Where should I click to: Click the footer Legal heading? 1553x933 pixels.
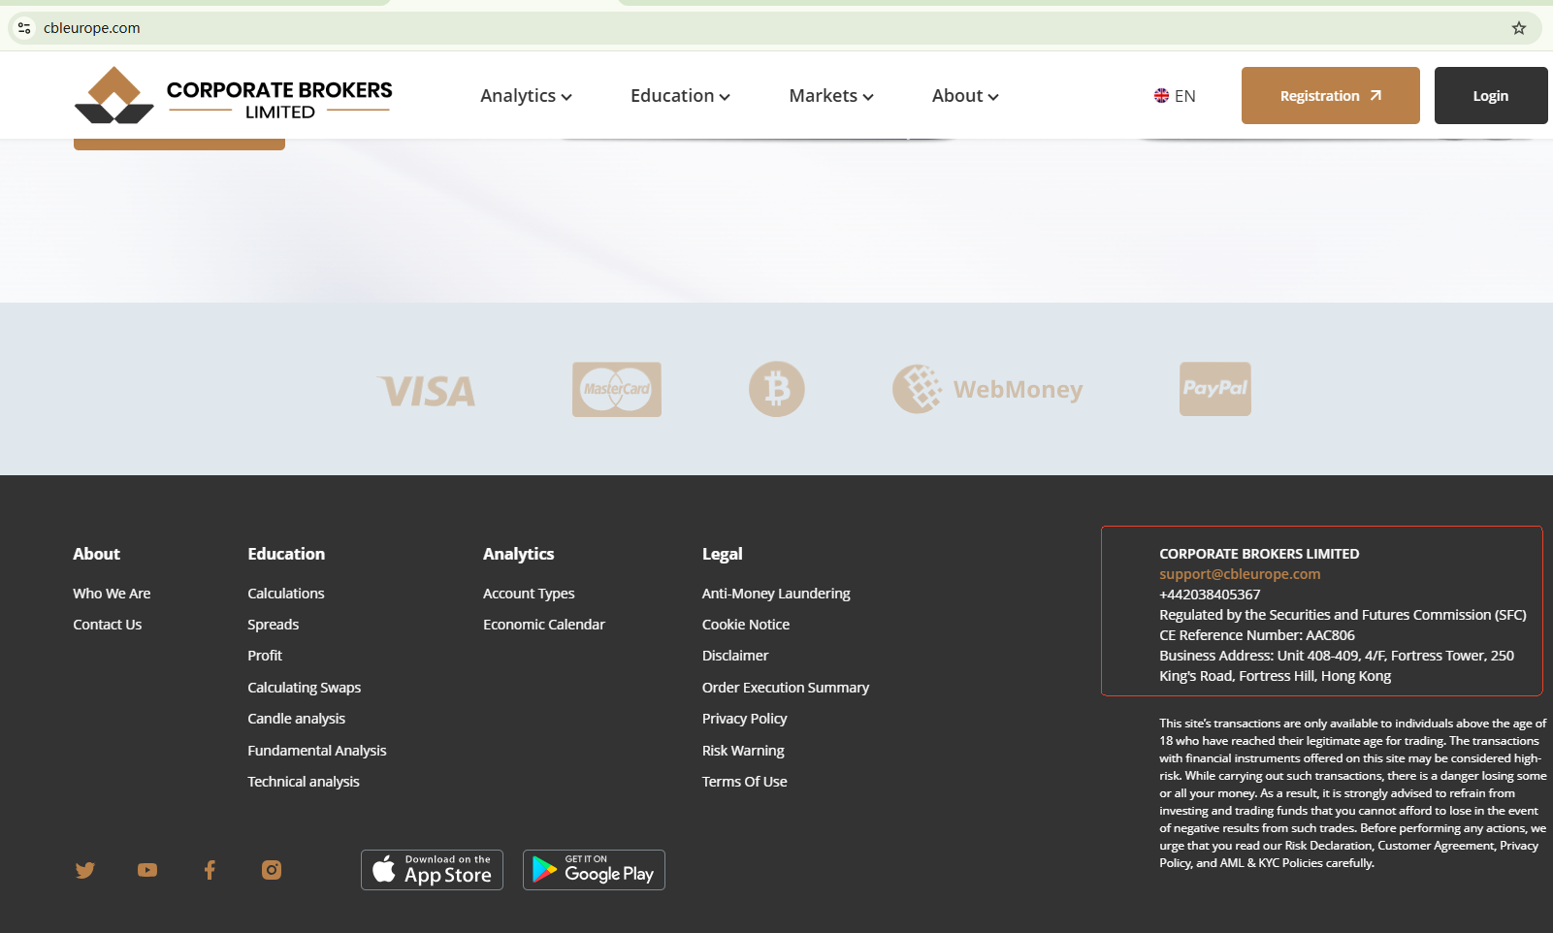(723, 554)
